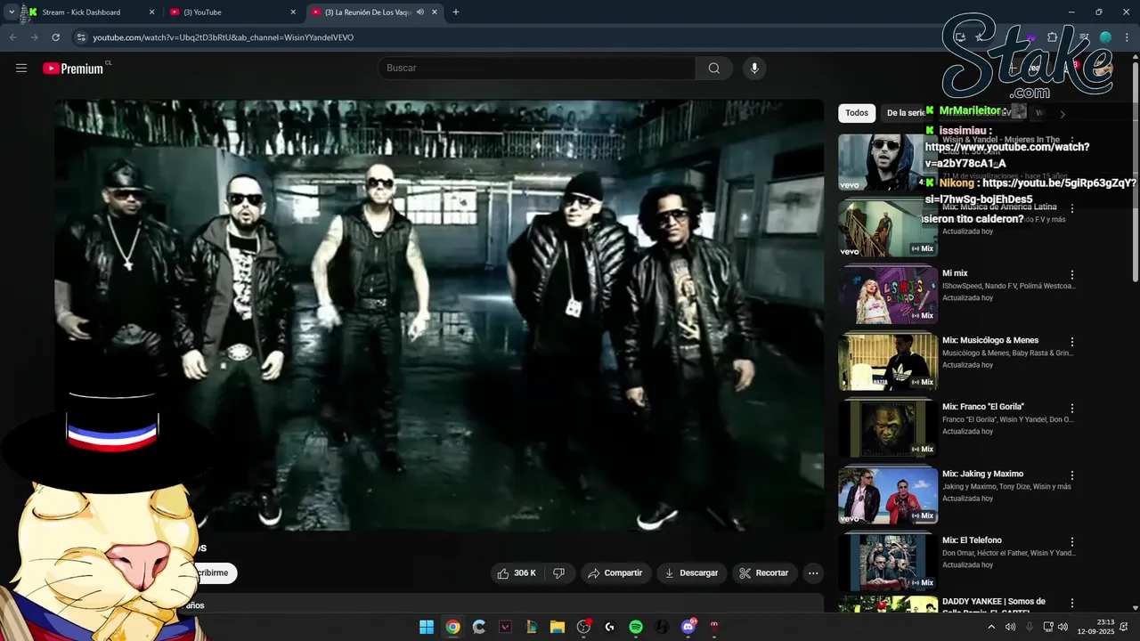The width and height of the screenshot is (1140, 641).
Task: Click the address bar URL
Action: pyautogui.click(x=224, y=37)
